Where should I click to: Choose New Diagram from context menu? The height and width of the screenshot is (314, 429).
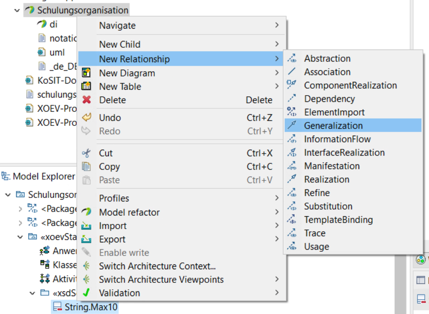pyautogui.click(x=181, y=73)
